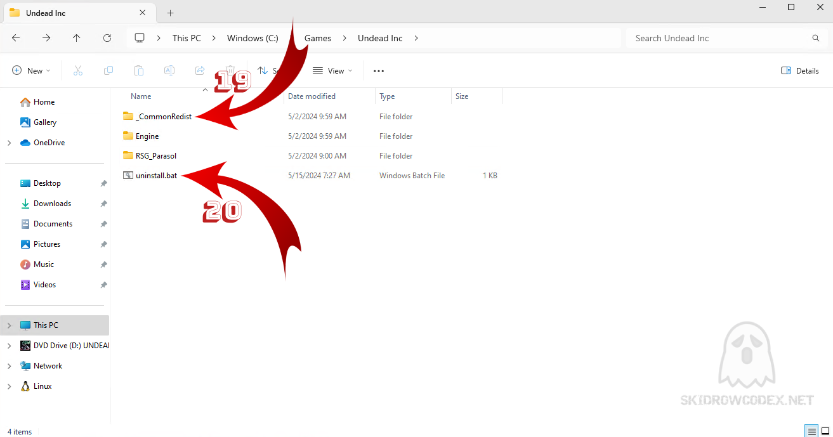Click the Rename icon in toolbar

point(169,70)
